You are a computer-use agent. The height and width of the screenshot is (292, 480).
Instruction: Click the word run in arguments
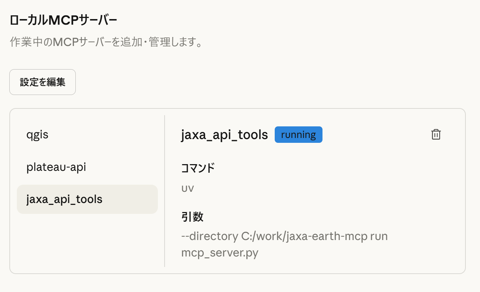[x=379, y=237]
